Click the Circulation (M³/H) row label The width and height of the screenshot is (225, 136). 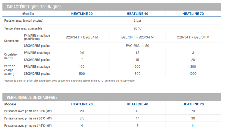[x=12, y=56]
